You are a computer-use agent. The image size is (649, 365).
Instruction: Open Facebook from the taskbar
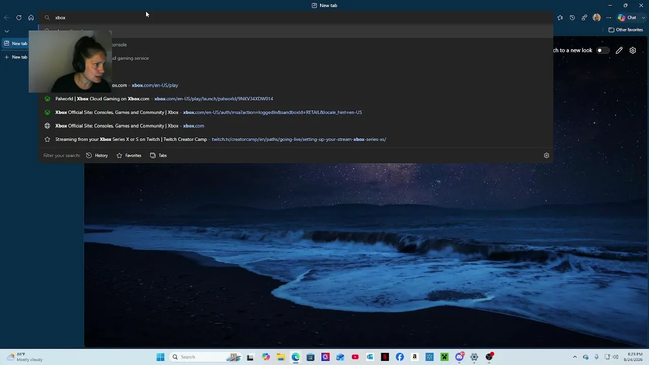[x=400, y=357]
